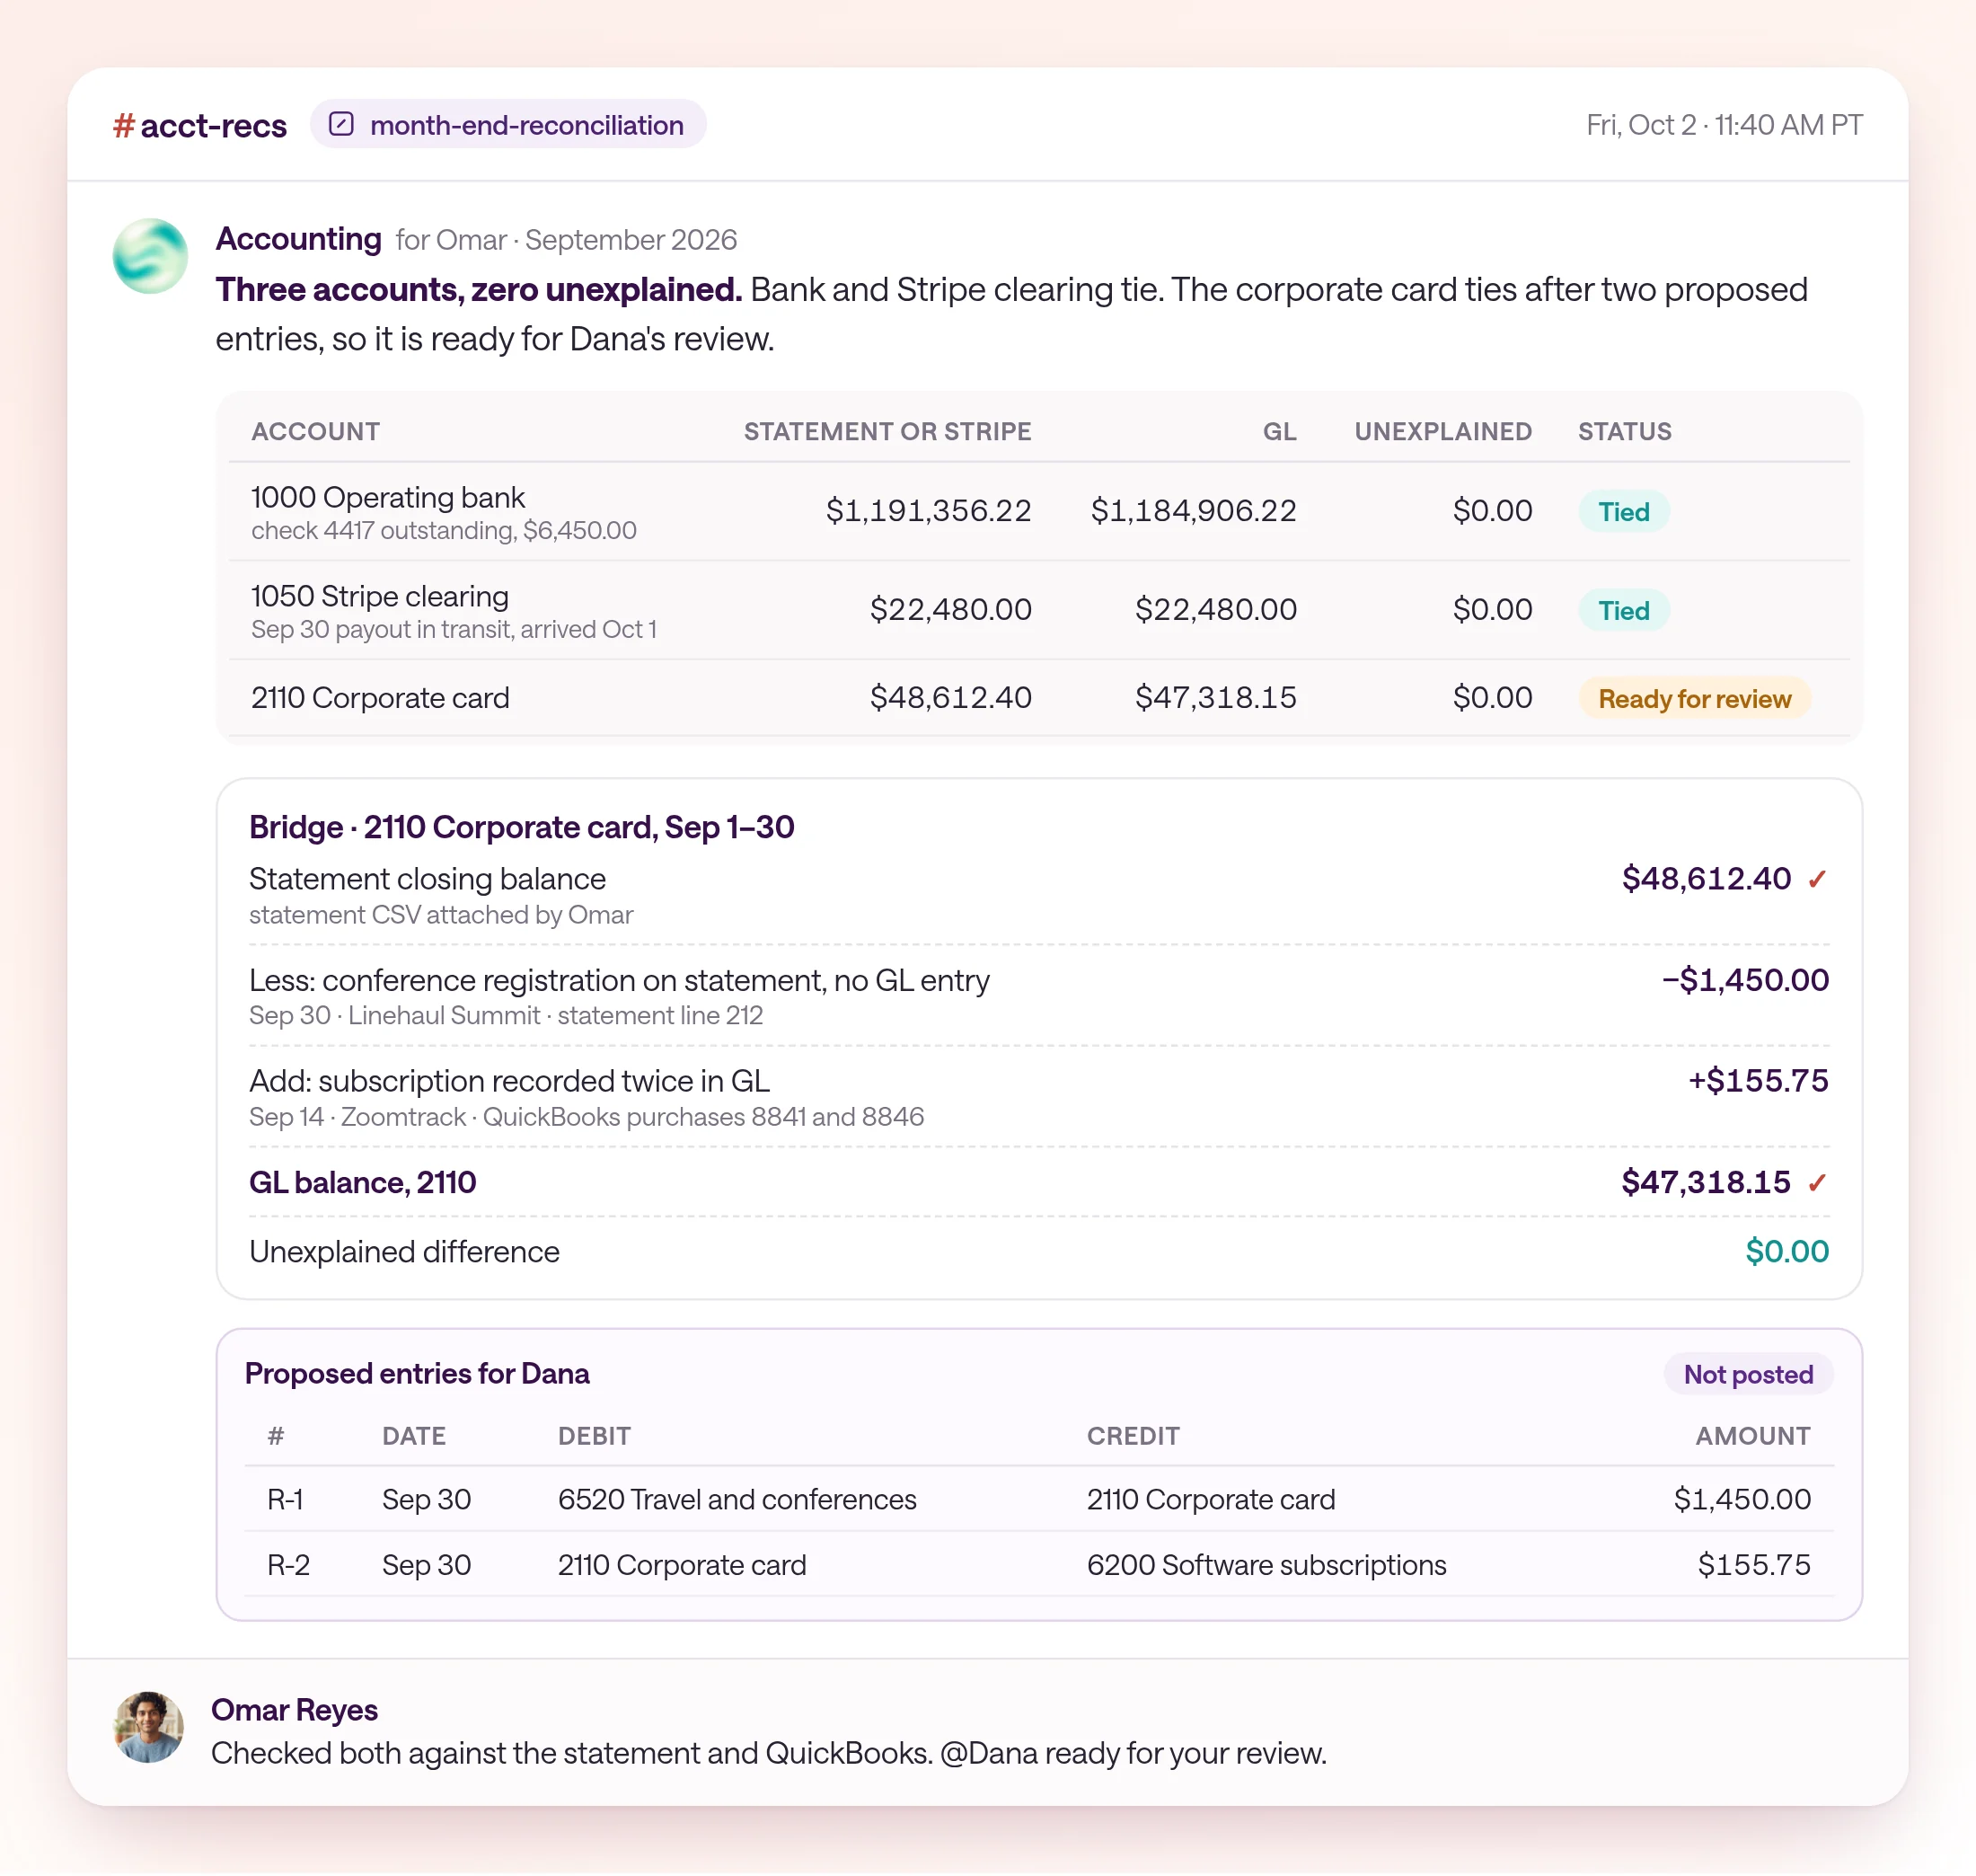Click the $1,191,356.22 statement amount

click(928, 512)
